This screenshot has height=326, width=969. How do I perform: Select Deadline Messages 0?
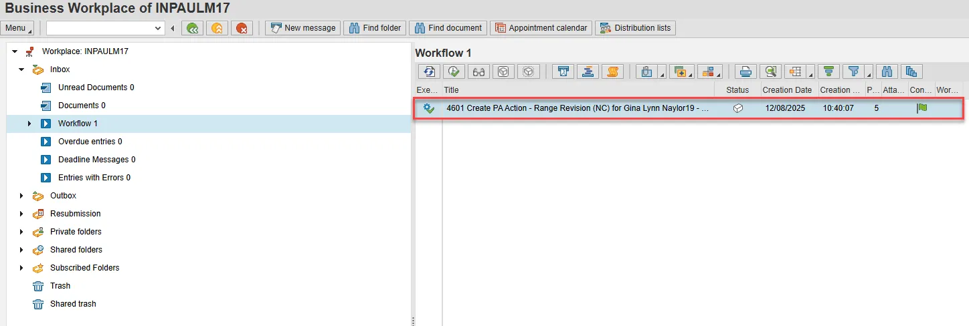pos(96,160)
